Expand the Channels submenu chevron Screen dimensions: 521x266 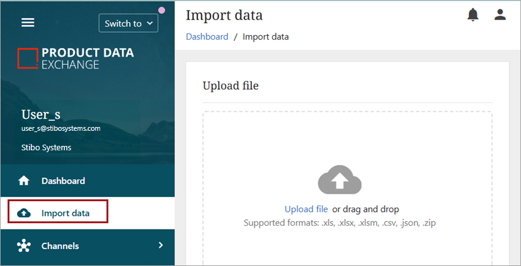coord(160,245)
